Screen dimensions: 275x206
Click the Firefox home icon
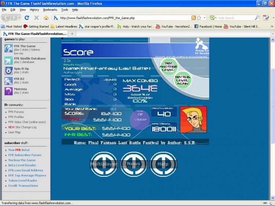click(x=46, y=18)
